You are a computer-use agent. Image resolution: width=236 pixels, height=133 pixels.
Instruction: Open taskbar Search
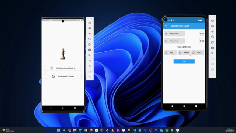tap(64, 130)
